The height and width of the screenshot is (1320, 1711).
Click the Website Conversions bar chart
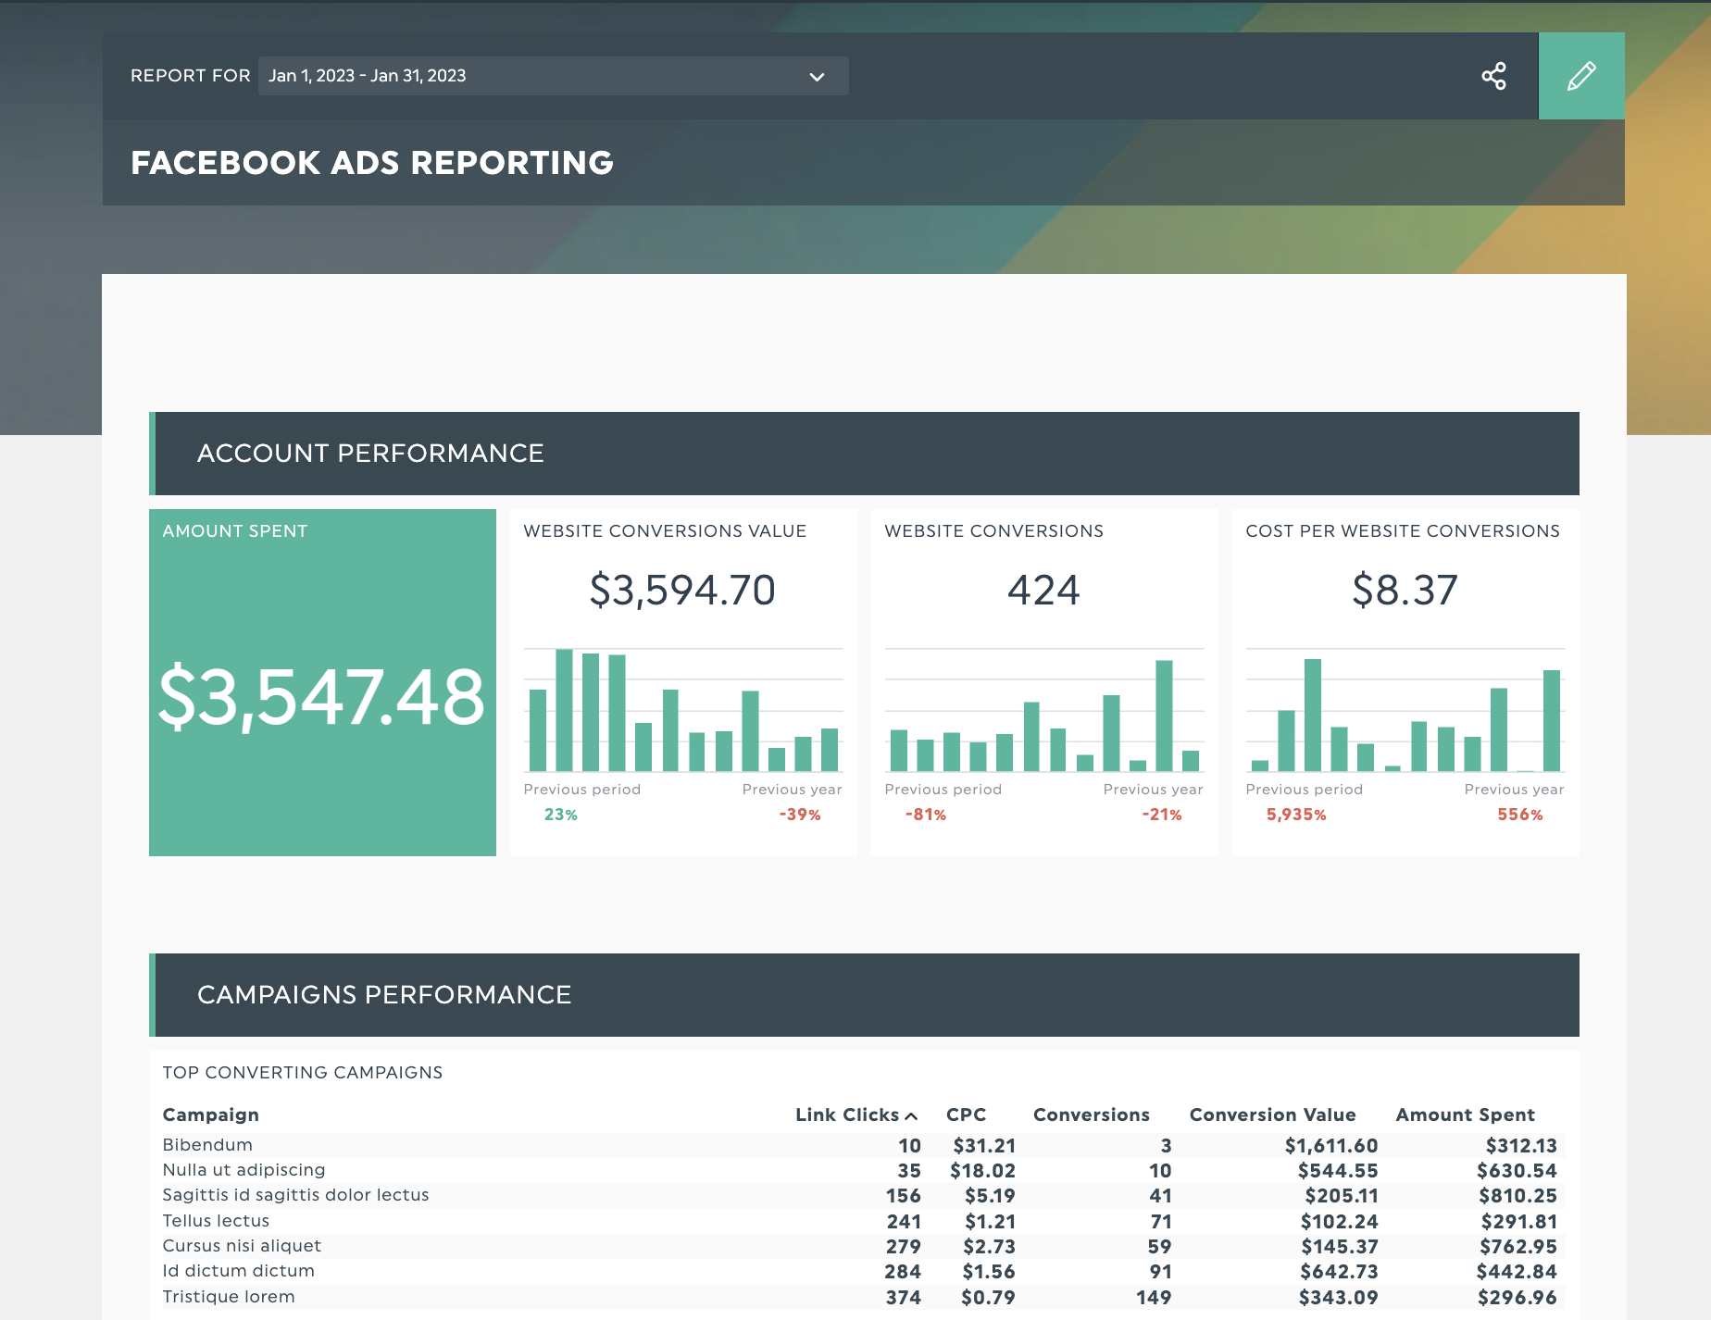tap(1044, 710)
